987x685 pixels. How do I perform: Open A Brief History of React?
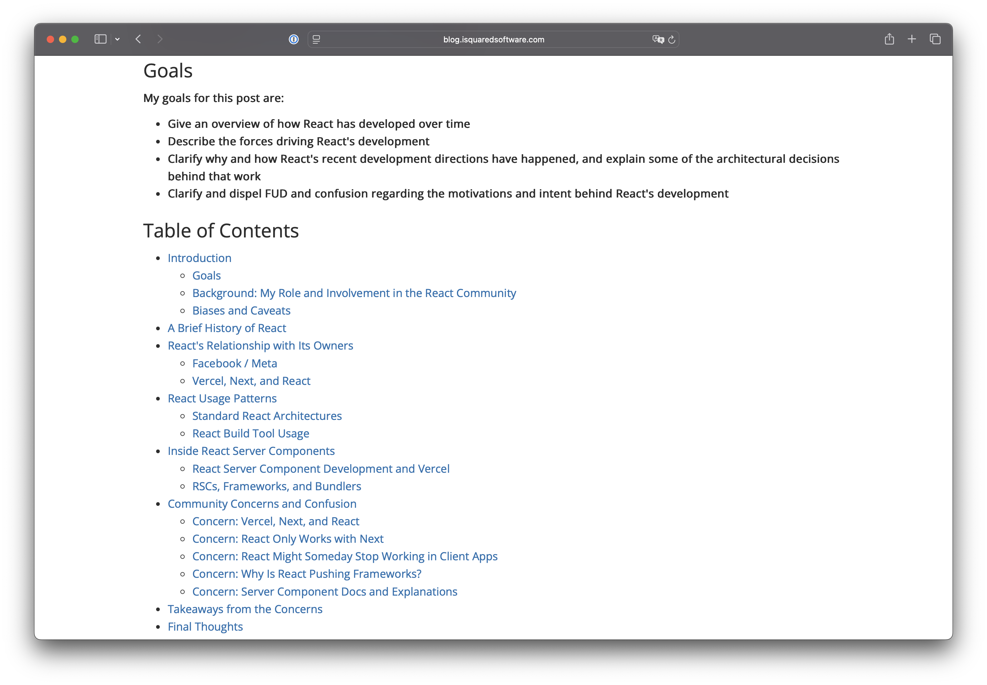(227, 328)
